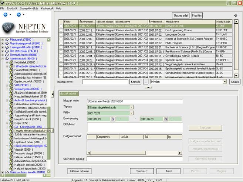Check the Ph.D. Program row checkbox
The image size is (243, 182).
61,43
